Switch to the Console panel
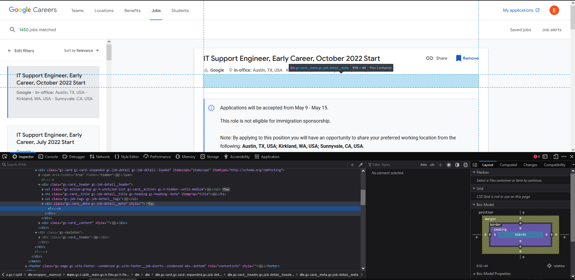 (48, 156)
